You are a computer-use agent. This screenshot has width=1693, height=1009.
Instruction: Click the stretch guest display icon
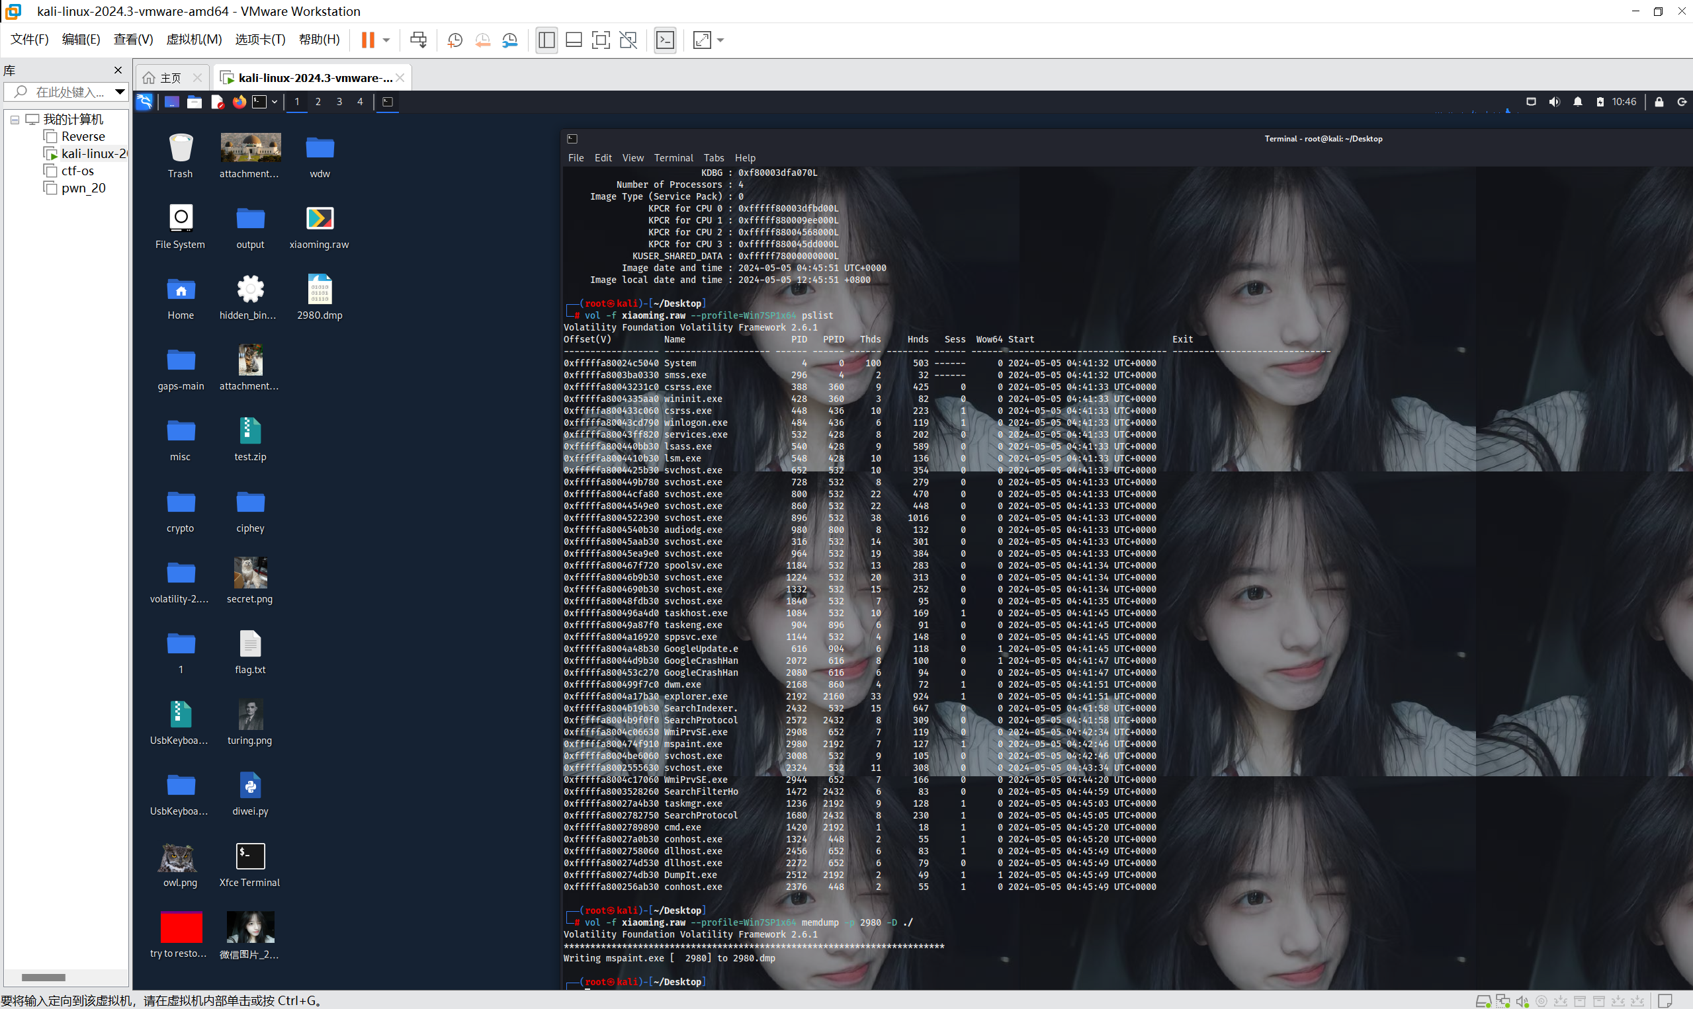point(702,40)
